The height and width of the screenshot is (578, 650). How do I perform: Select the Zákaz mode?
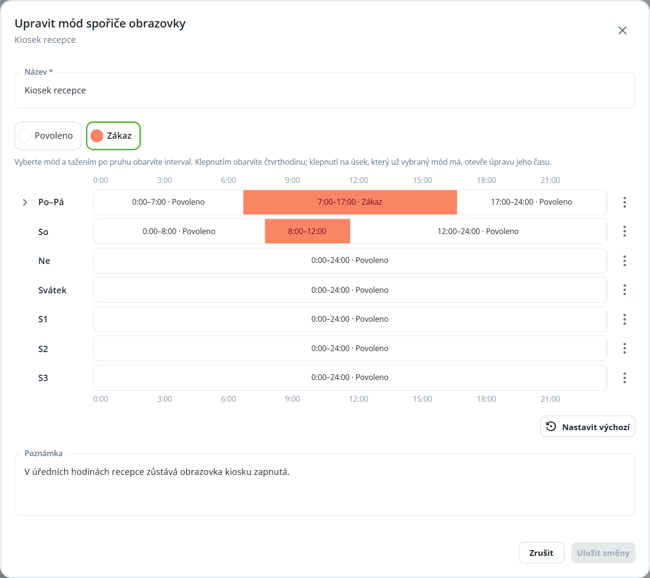(x=113, y=136)
